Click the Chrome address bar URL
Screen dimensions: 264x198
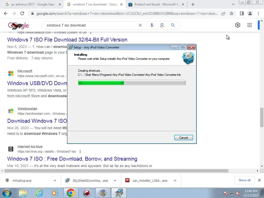click(x=127, y=13)
